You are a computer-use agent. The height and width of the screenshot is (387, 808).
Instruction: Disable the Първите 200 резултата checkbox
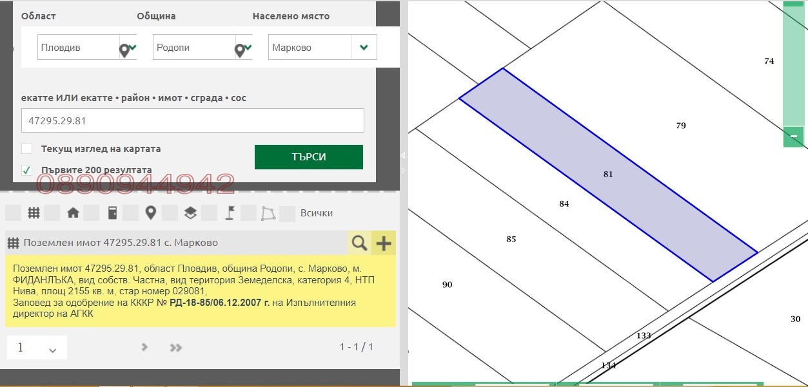pos(26,170)
